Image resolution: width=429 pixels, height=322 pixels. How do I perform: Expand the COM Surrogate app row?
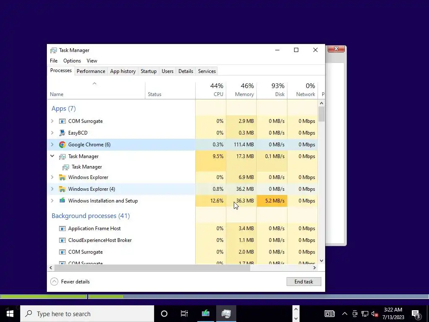point(52,121)
